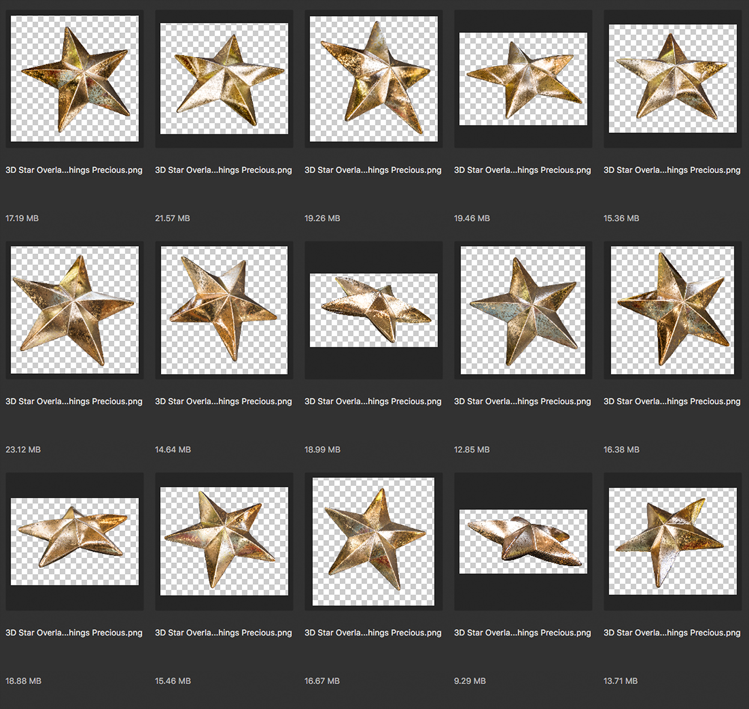
Task: Click the filename under the 9.29 MB star
Action: (522, 633)
